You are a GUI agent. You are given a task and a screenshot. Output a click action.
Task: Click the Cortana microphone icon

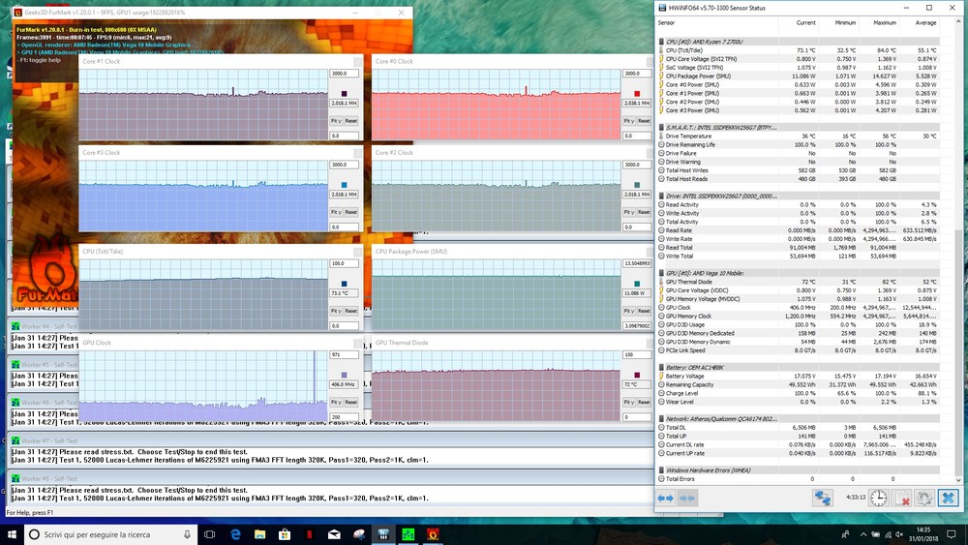[187, 534]
